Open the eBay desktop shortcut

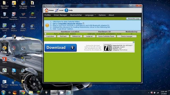pos(14,4)
